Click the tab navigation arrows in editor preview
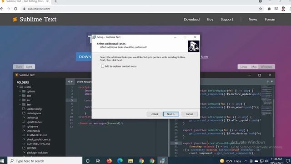This screenshot has height=164, width=291. point(70,82)
